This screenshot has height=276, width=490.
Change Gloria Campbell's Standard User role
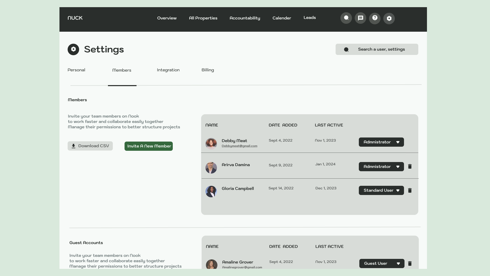[x=381, y=190]
